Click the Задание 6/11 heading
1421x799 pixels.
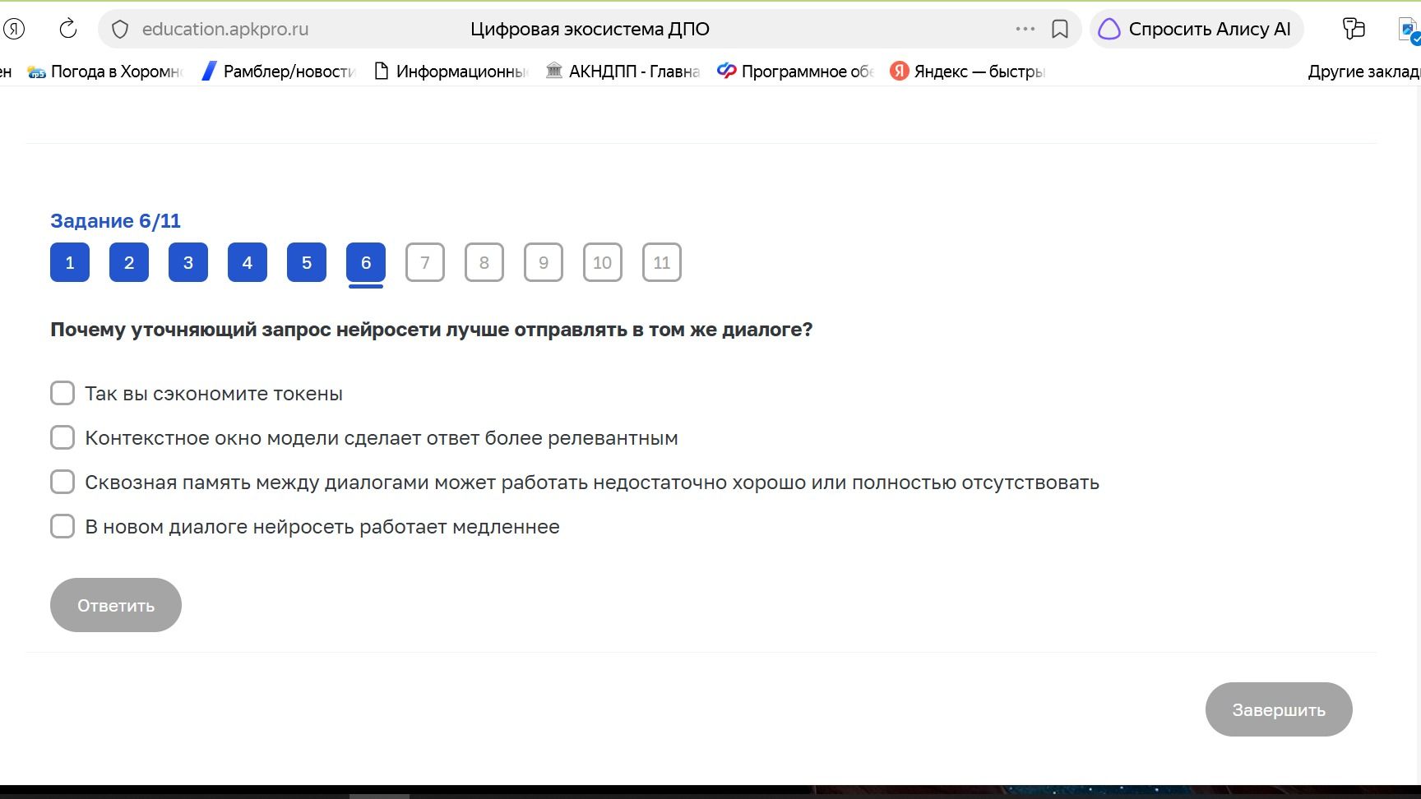(x=115, y=221)
